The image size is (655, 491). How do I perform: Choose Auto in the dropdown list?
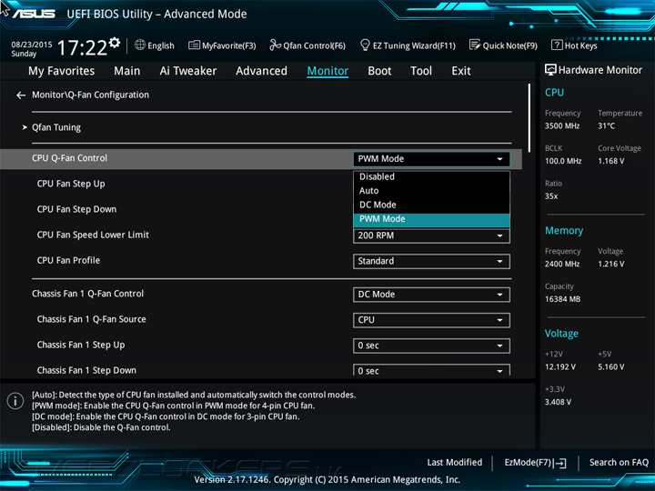click(x=431, y=191)
